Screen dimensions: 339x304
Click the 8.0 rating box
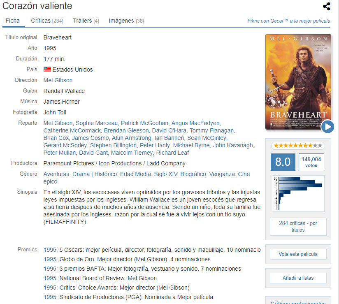click(283, 162)
